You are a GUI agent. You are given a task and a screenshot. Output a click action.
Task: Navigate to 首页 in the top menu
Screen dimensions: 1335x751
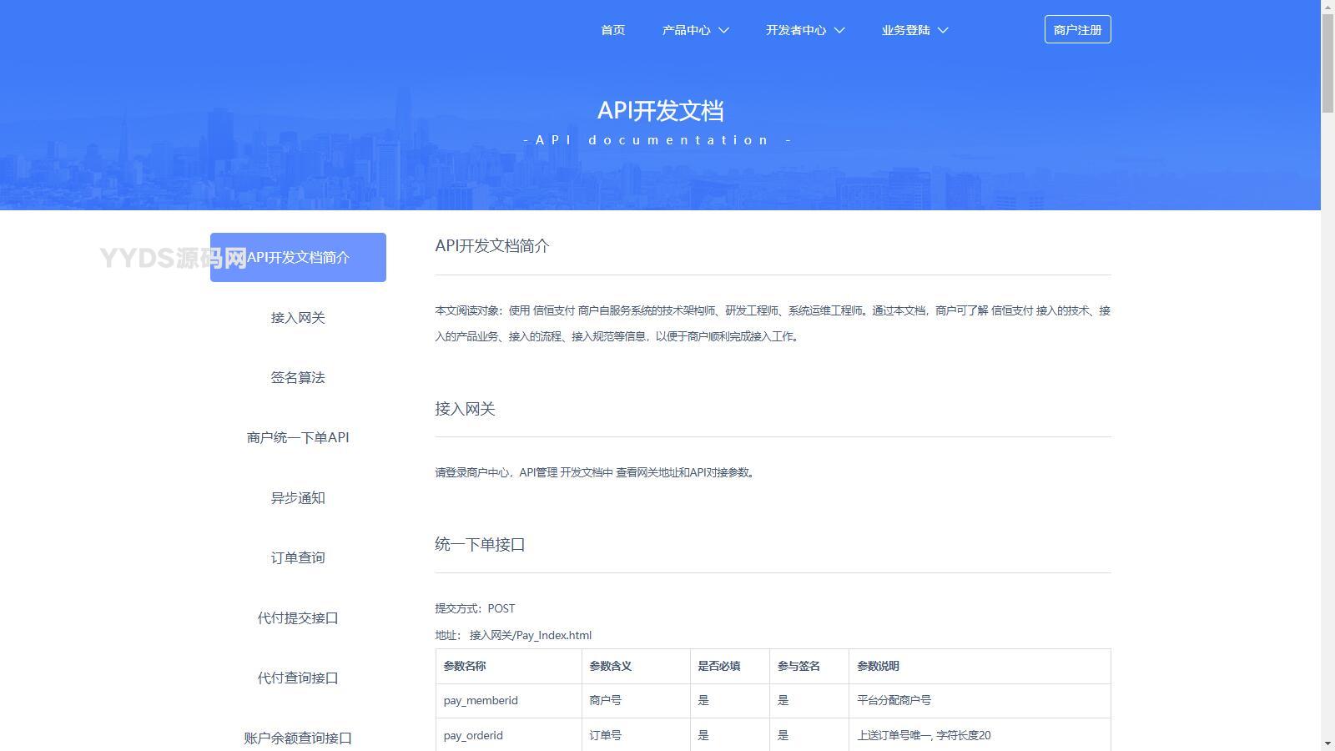[612, 29]
